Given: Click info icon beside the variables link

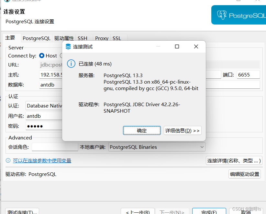Looking at the screenshot, I should coord(8,160).
